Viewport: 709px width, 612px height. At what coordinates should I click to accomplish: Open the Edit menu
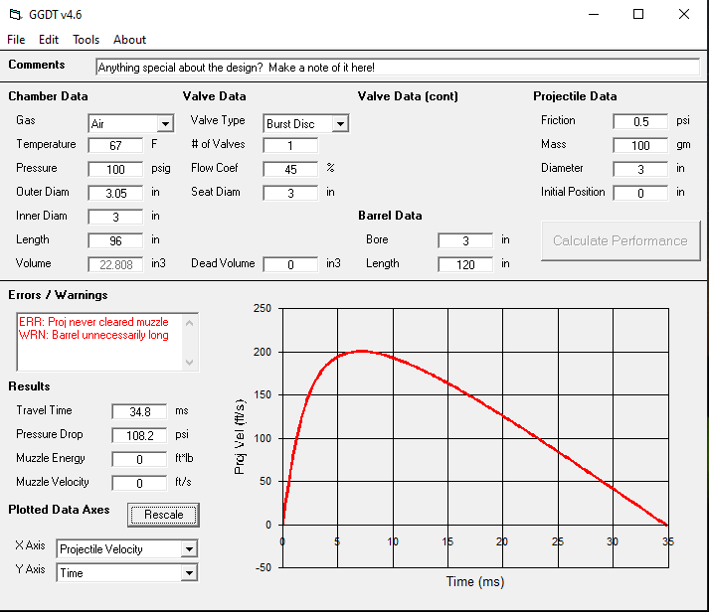[49, 40]
